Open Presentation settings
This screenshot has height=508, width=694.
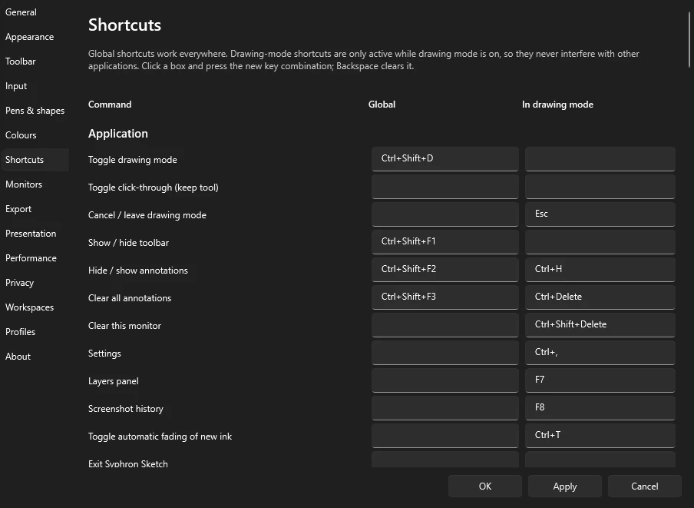click(35, 234)
